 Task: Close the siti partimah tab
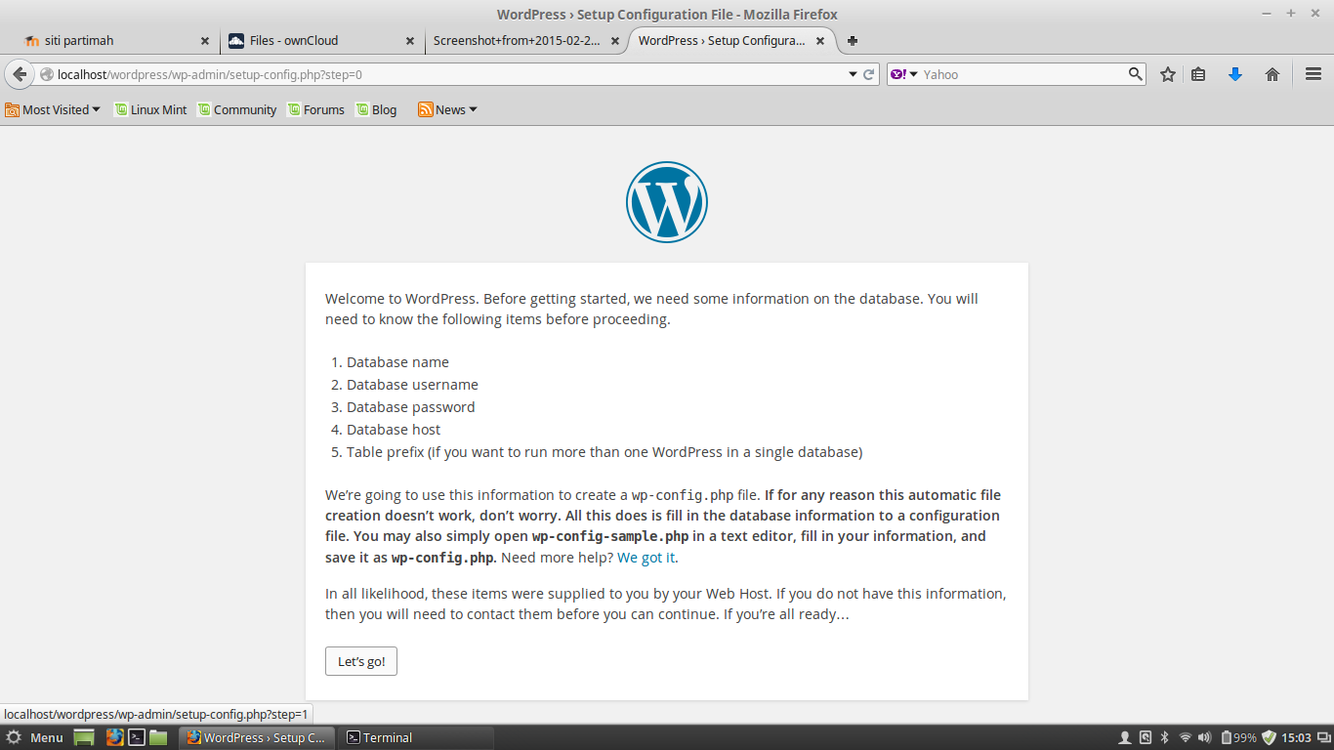205,41
